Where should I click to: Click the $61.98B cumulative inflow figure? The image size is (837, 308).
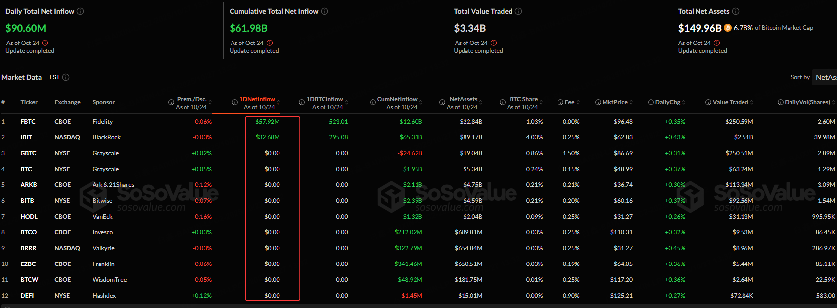coord(248,28)
